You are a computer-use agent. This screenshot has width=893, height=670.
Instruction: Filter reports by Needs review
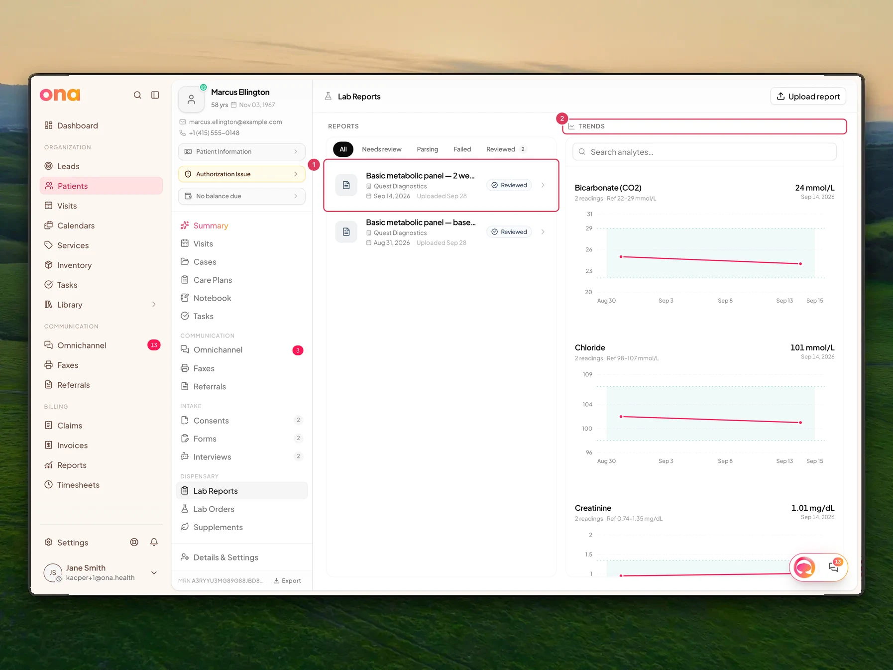382,149
